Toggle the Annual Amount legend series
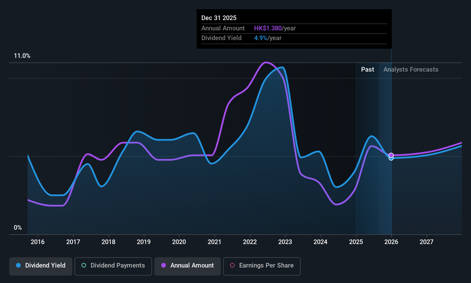 pos(188,266)
